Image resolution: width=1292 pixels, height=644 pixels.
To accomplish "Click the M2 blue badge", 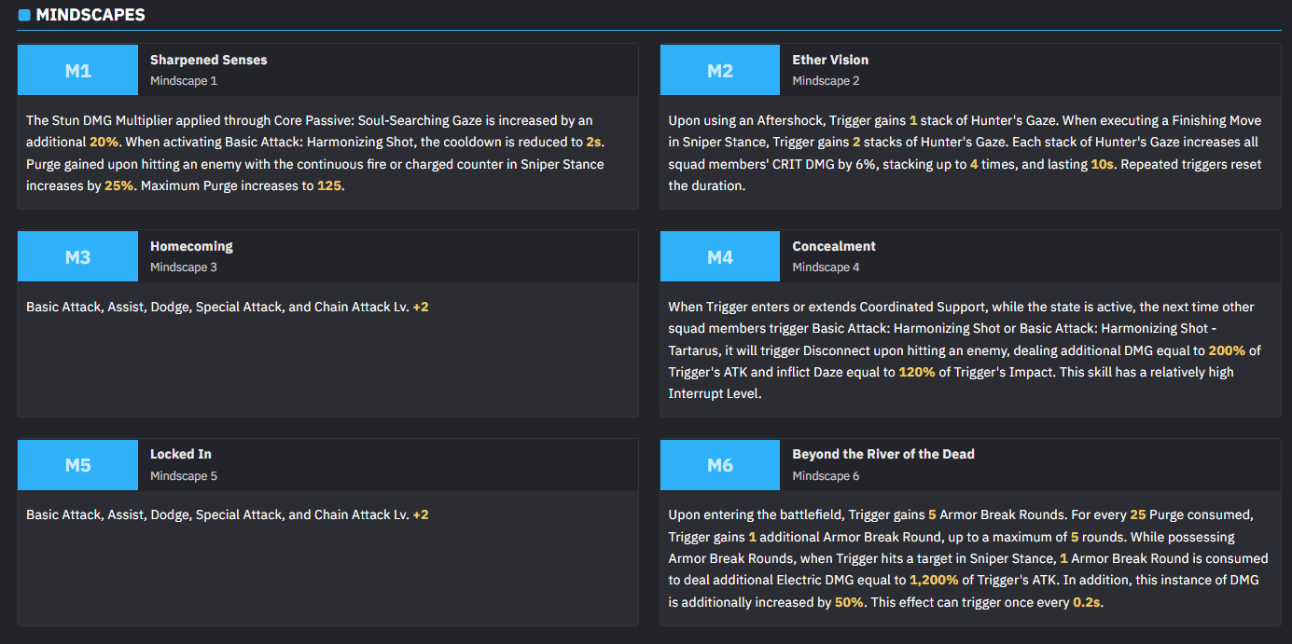I will pos(720,70).
